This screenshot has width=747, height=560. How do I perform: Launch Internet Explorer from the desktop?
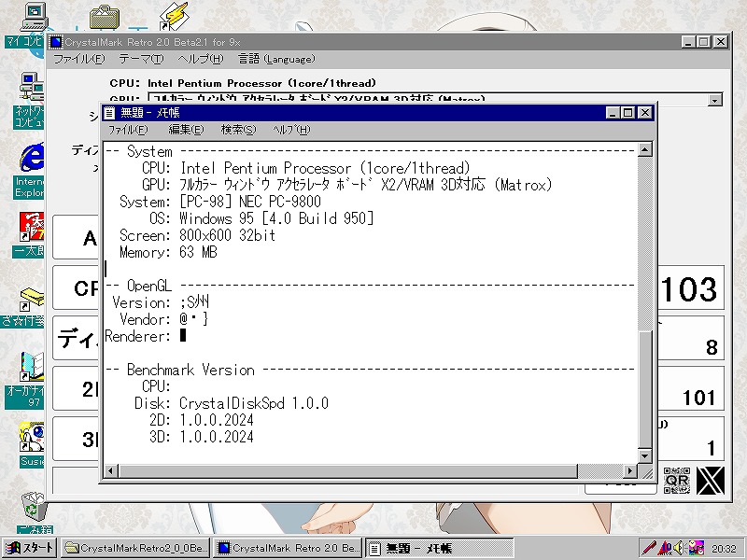tap(32, 157)
